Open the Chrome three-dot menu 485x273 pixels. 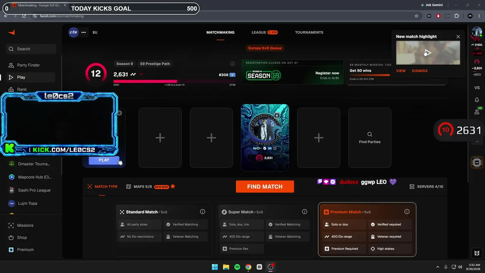[x=479, y=16]
